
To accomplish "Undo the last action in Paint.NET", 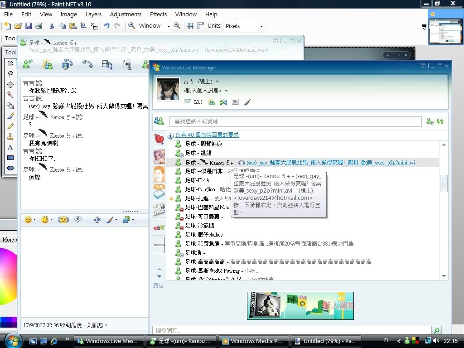I will click(x=106, y=26).
